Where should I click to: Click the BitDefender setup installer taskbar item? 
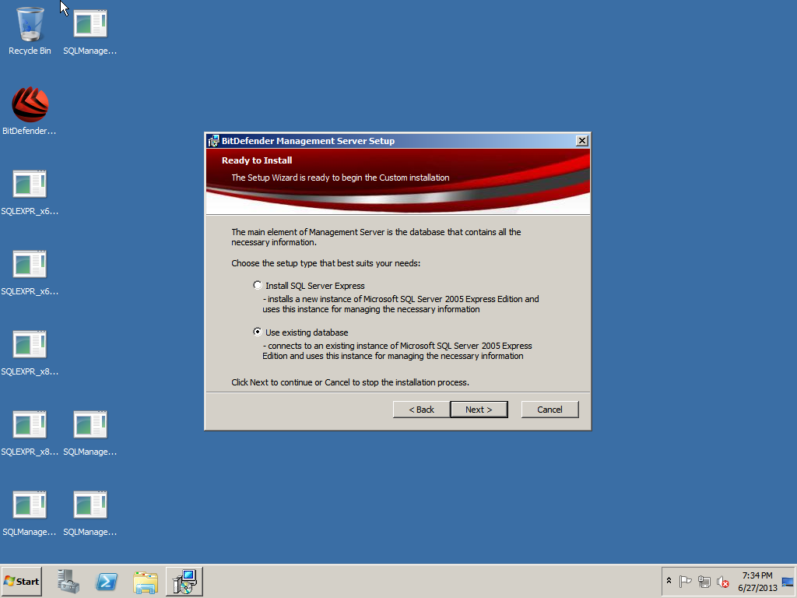(x=184, y=581)
